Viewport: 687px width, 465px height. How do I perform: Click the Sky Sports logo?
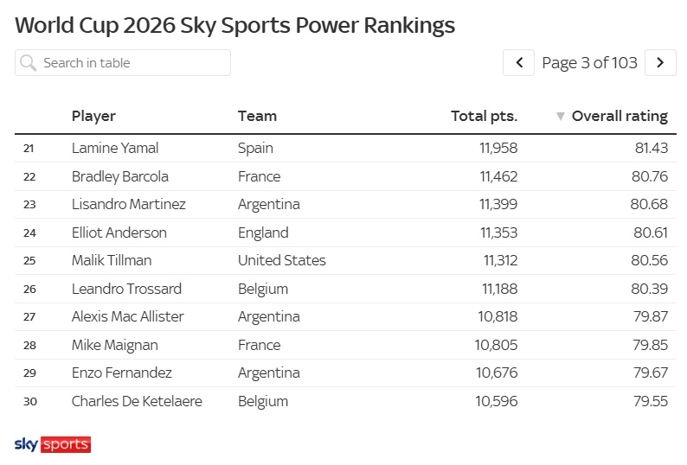click(x=53, y=444)
